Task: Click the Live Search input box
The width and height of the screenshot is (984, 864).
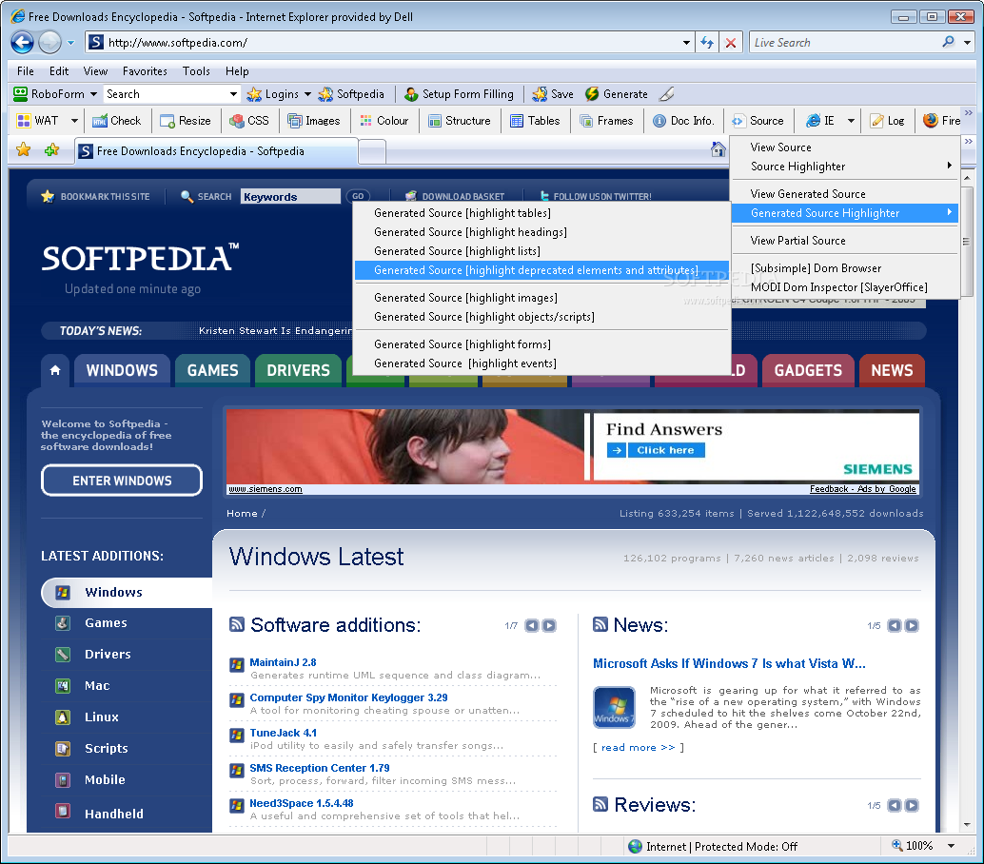Action: [844, 43]
